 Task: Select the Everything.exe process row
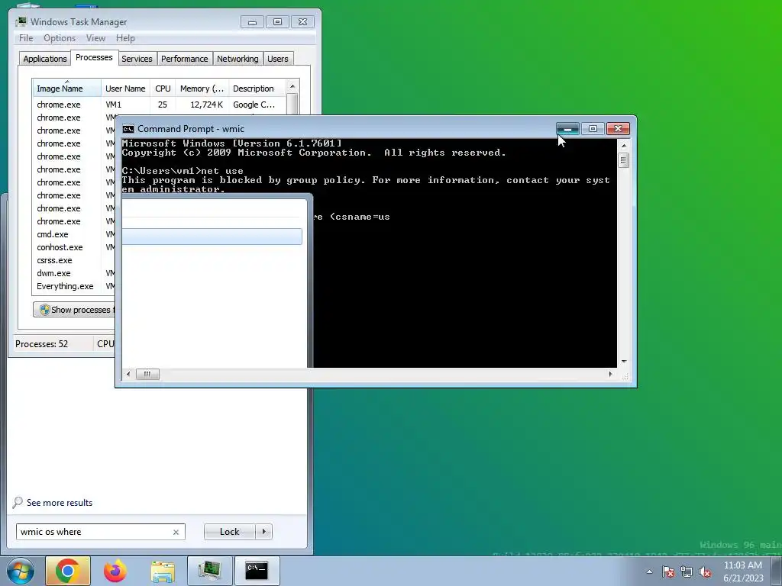pyautogui.click(x=74, y=286)
